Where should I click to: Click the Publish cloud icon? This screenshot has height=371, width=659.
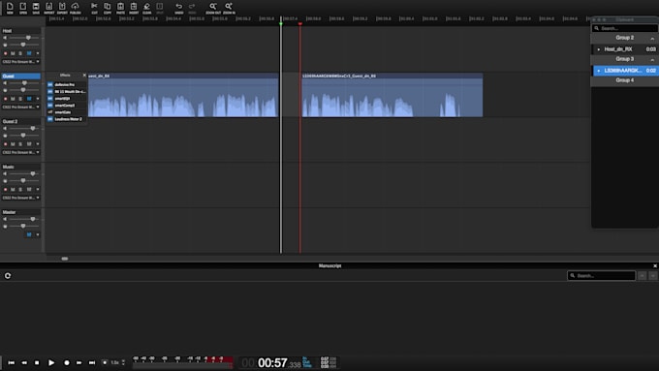[x=76, y=7]
